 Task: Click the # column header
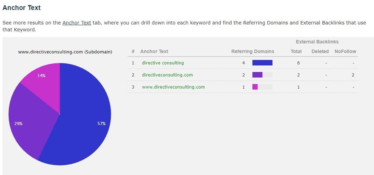133,51
